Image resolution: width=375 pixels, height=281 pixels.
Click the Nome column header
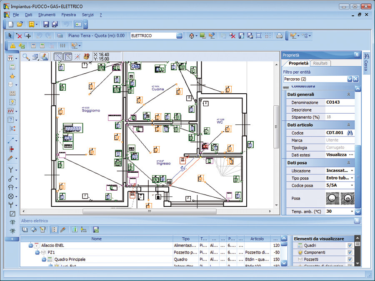[97, 239]
